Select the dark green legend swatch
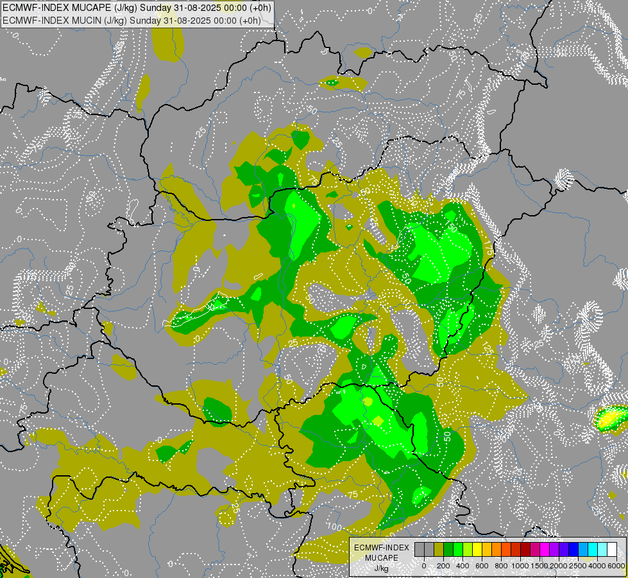The image size is (628, 578). tap(448, 549)
